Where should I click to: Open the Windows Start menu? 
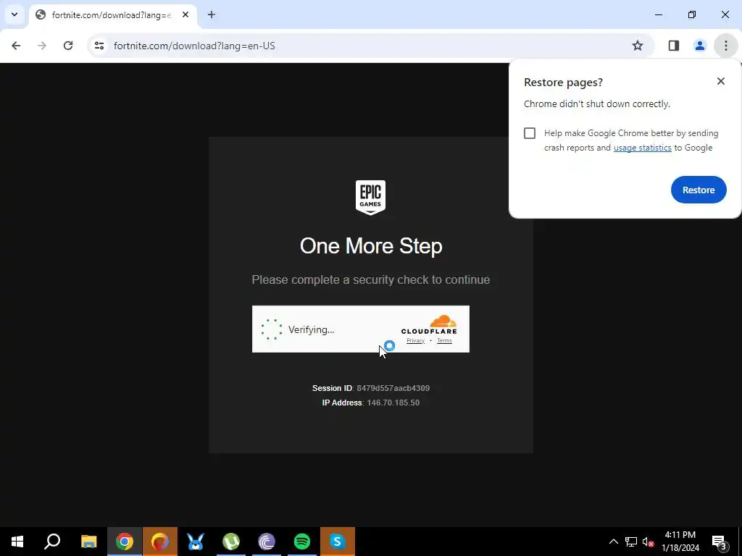17,542
